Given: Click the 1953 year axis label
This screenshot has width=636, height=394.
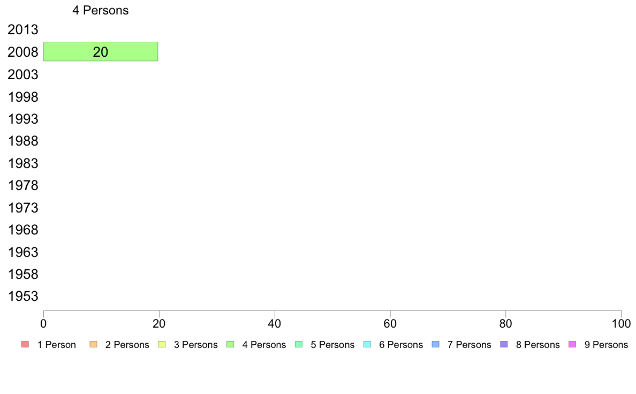Looking at the screenshot, I should pos(23,296).
